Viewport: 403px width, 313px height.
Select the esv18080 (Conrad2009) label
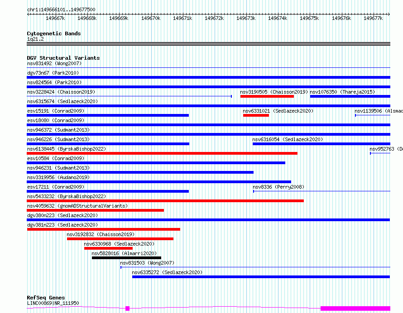click(x=56, y=120)
